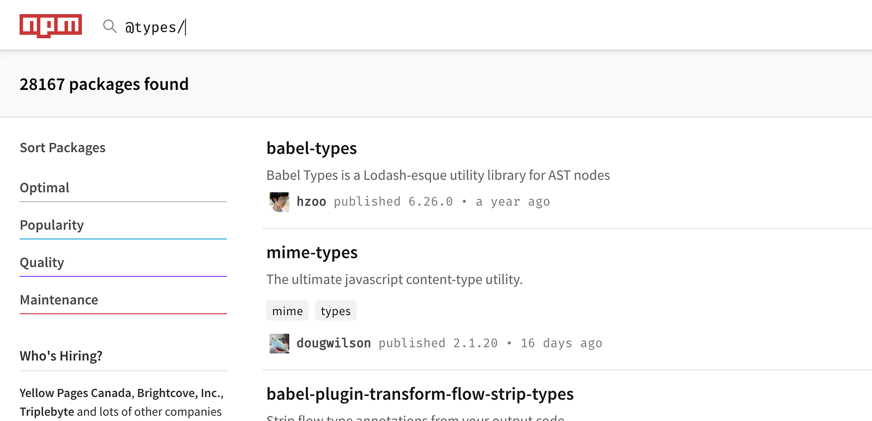Focus the @types/ search field
Screen dimensions: 872x421
pyautogui.click(x=327, y=27)
